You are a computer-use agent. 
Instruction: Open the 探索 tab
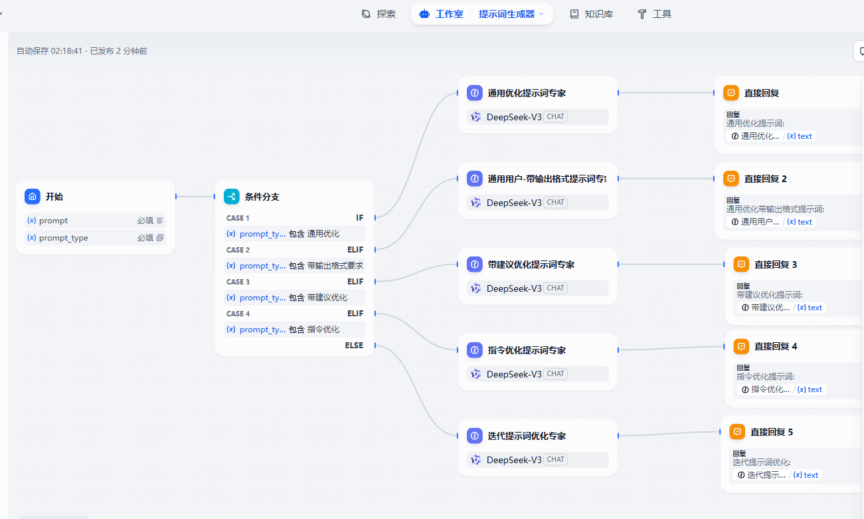point(379,14)
